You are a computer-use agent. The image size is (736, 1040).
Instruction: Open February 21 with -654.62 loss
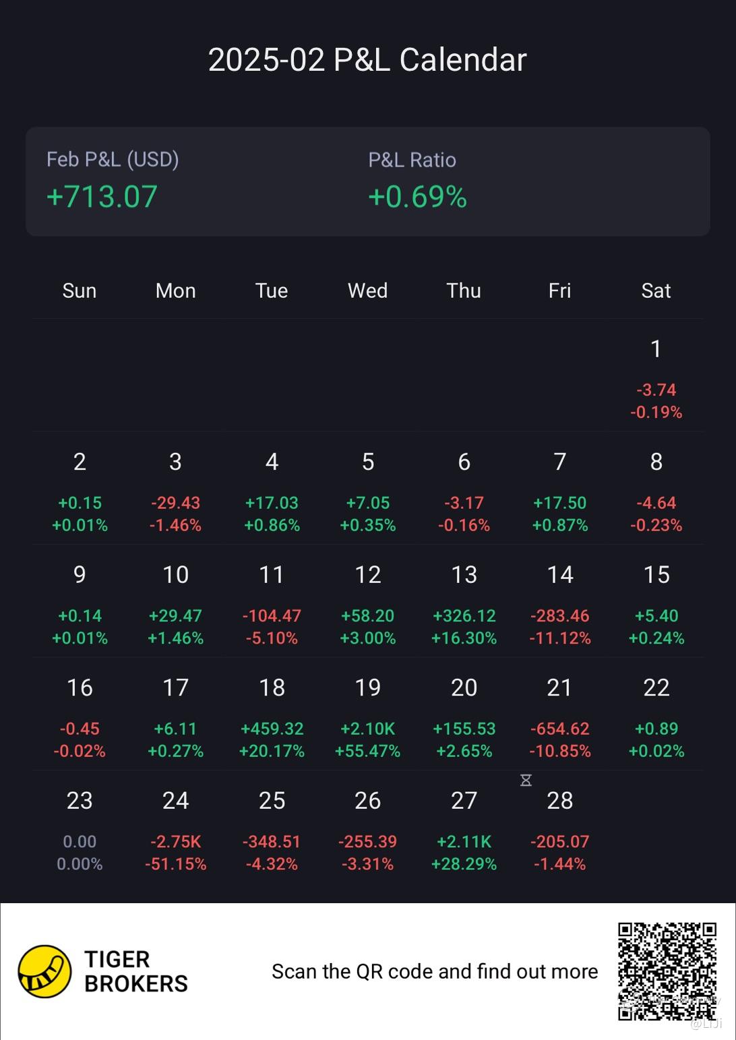pyautogui.click(x=560, y=716)
